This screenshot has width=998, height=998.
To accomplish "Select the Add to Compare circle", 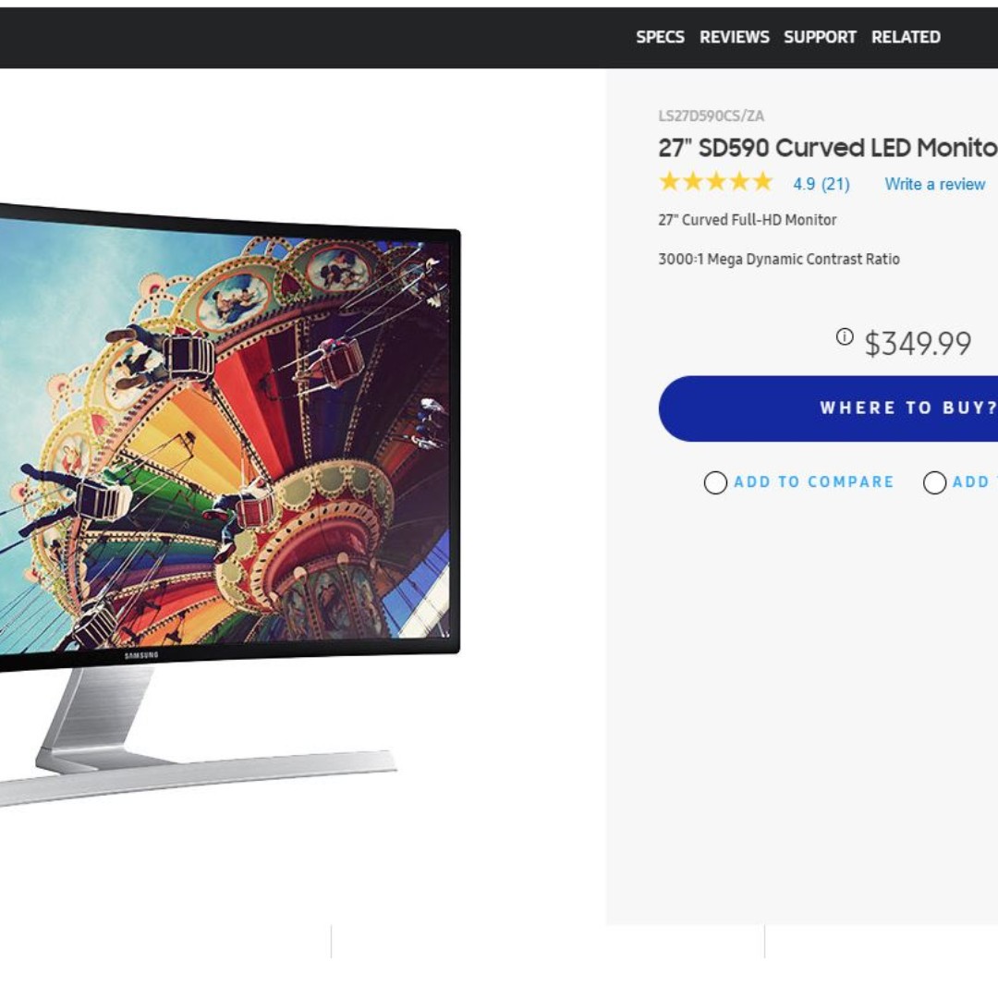I will click(715, 482).
